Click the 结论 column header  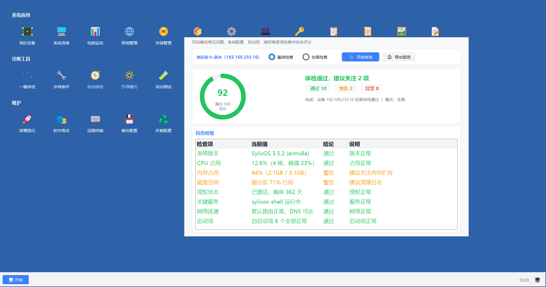(328, 144)
